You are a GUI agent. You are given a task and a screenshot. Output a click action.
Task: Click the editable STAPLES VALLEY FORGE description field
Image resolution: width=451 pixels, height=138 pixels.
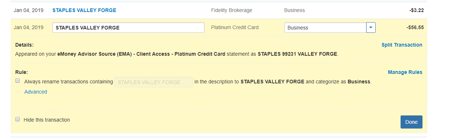(128, 28)
